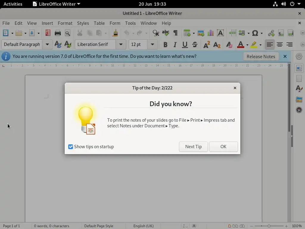The image size is (305, 229).
Task: Click New Style from Selection icon
Action: [68, 44]
